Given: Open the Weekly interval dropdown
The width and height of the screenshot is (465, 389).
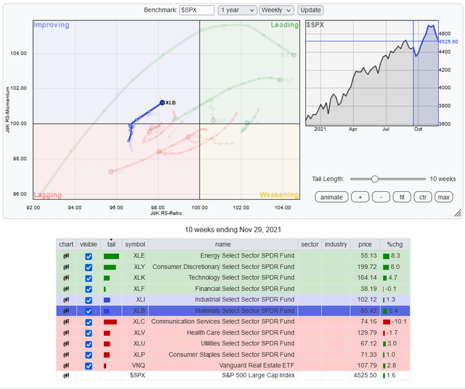Looking at the screenshot, I should (276, 10).
